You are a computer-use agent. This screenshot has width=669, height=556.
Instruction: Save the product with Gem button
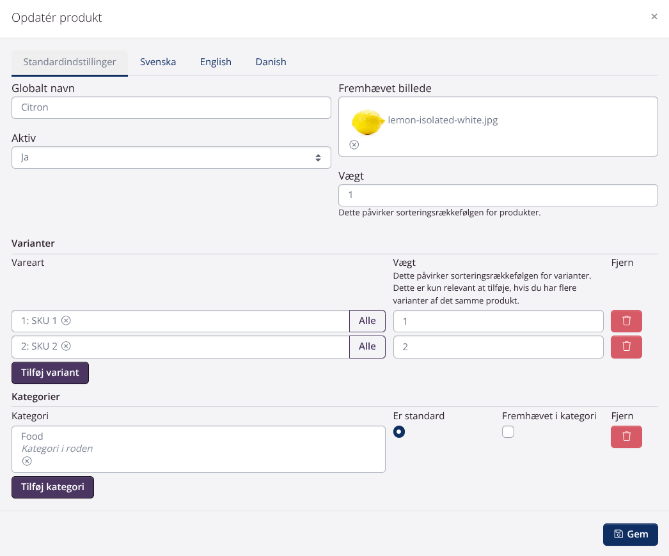click(x=630, y=534)
